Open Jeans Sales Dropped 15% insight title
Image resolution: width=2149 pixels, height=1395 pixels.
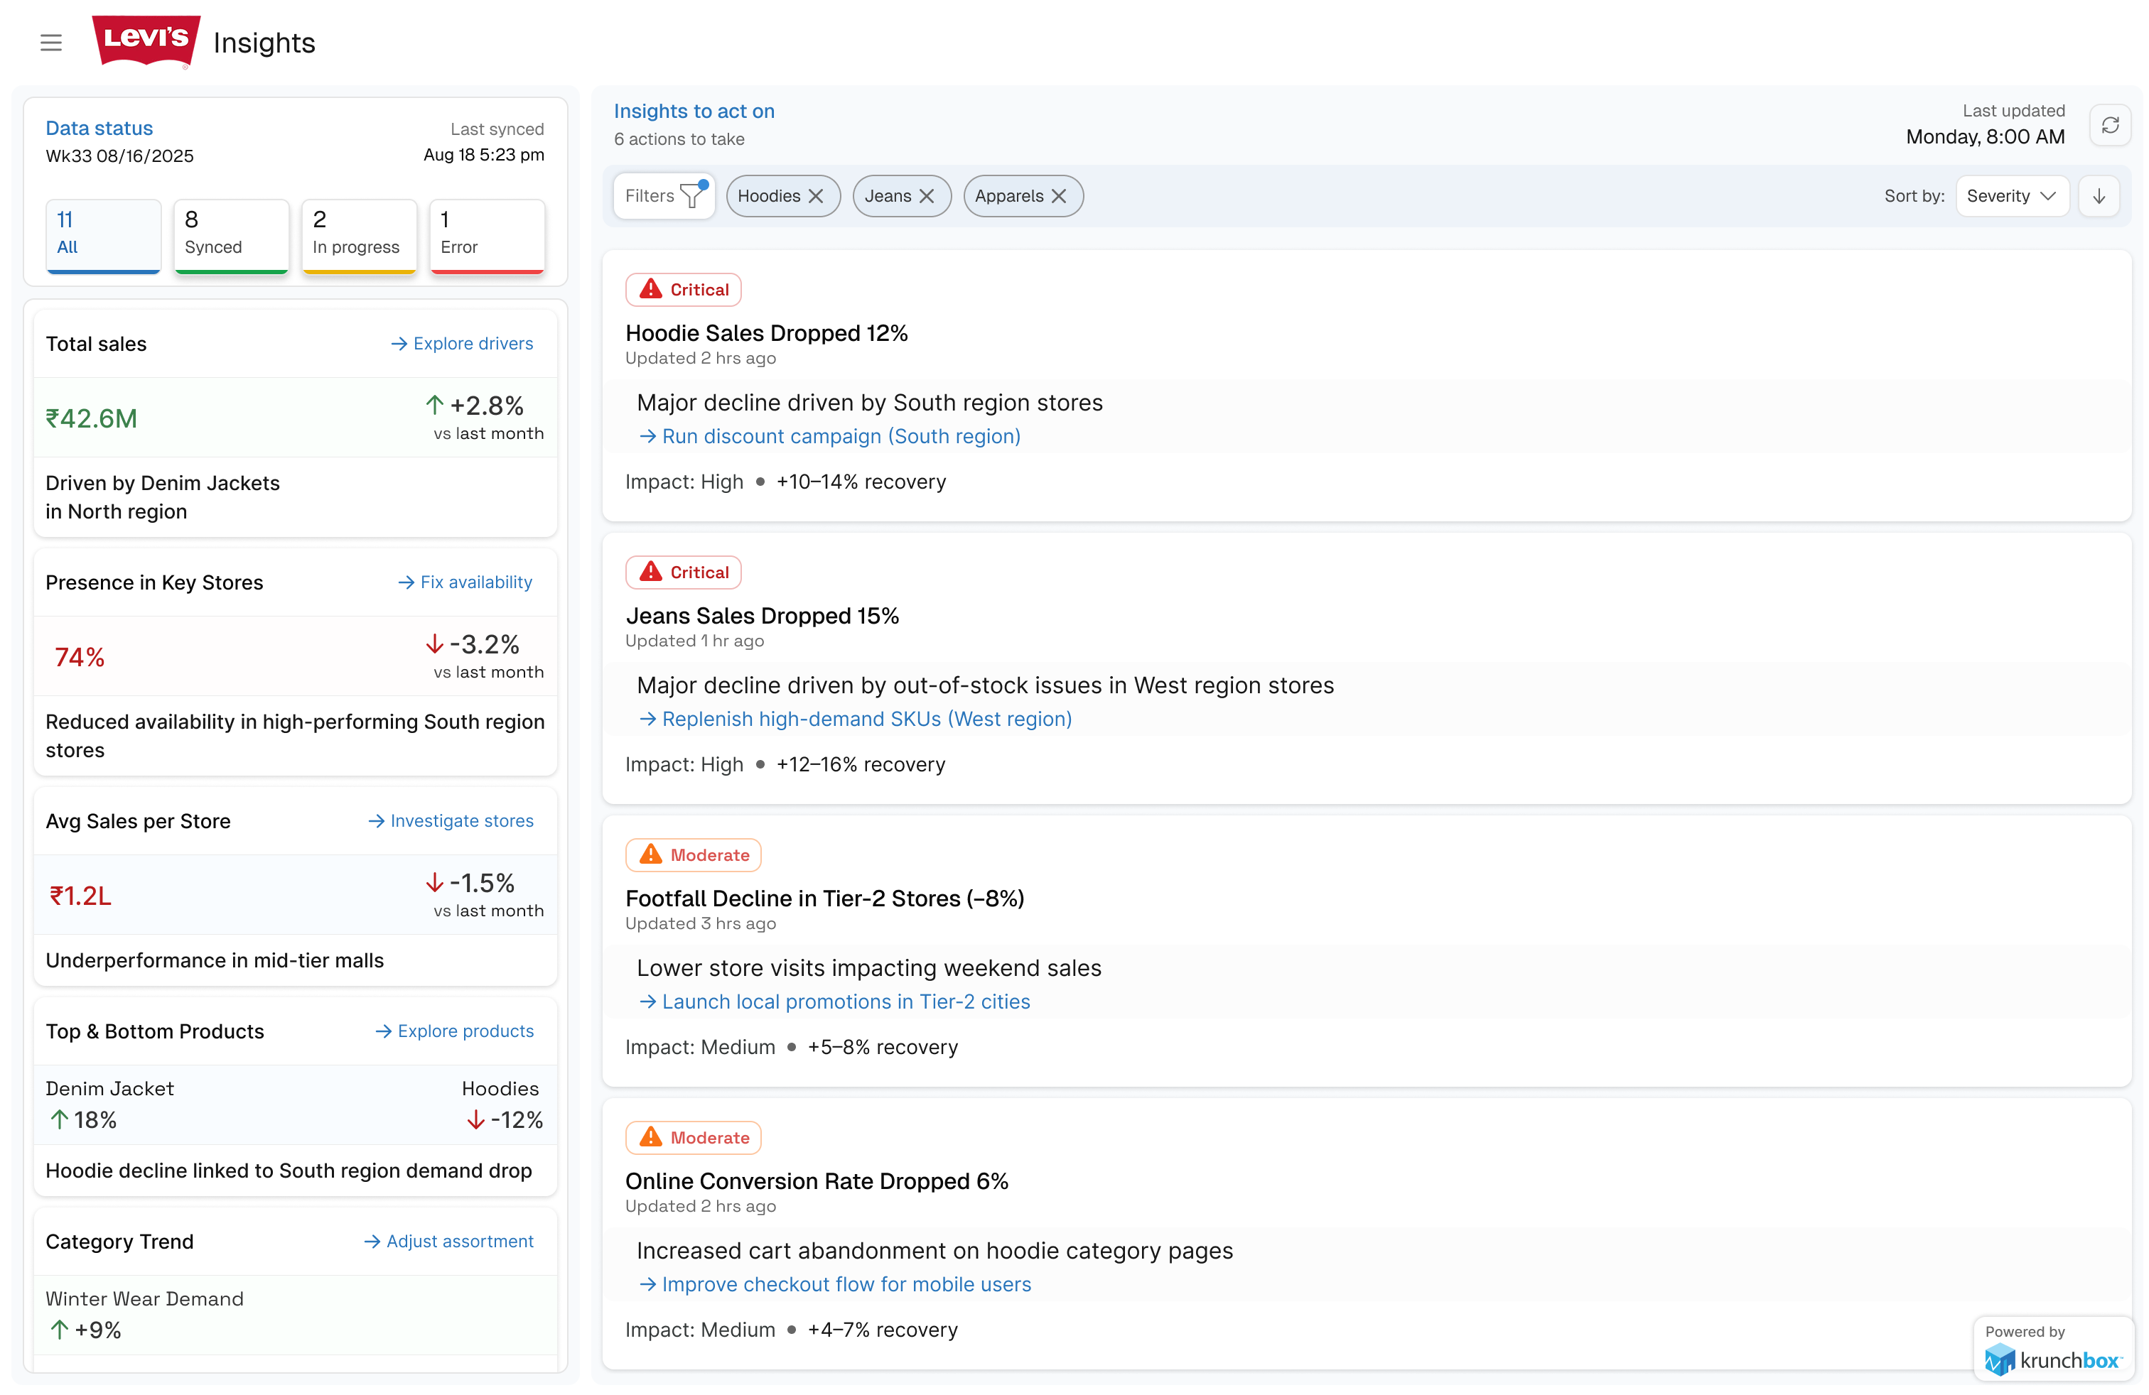pos(762,615)
